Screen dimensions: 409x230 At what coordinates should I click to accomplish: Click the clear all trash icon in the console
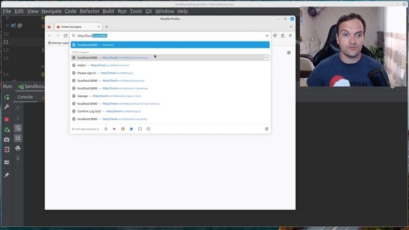tap(18, 158)
